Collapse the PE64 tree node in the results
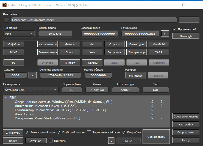Image resolution: width=203 pixels, height=146 pixels. click(x=6, y=97)
